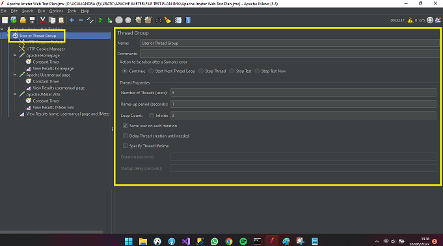Select the Start Next Thread Loop option

(151, 71)
